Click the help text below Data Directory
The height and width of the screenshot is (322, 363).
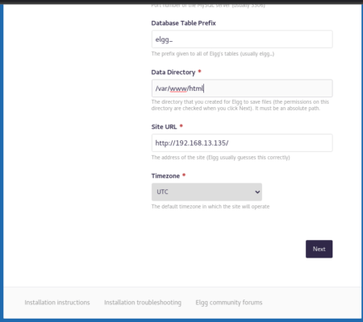pos(240,105)
